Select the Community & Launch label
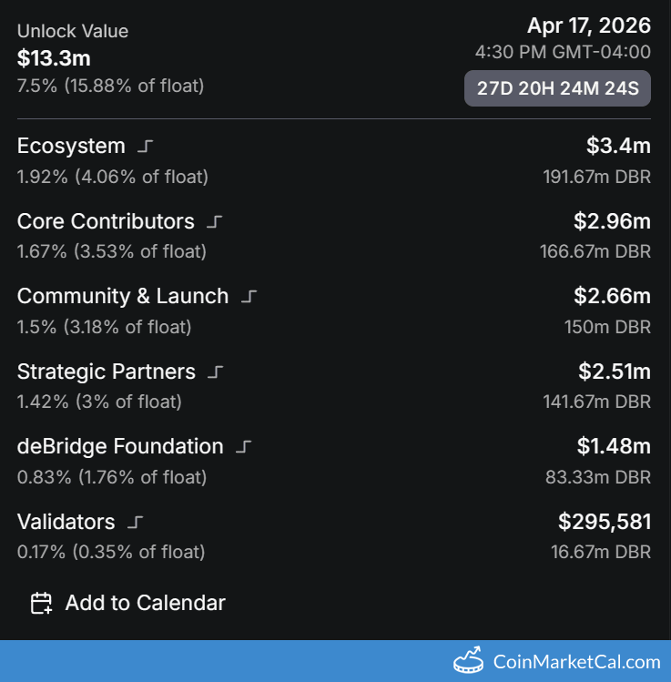 [123, 297]
